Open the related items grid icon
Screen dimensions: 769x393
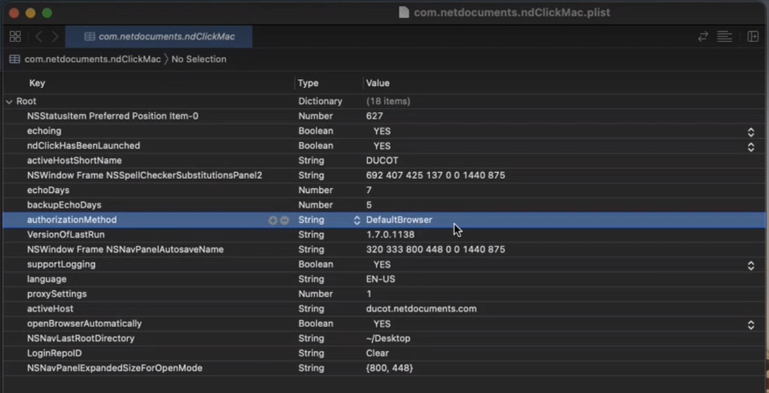point(15,37)
